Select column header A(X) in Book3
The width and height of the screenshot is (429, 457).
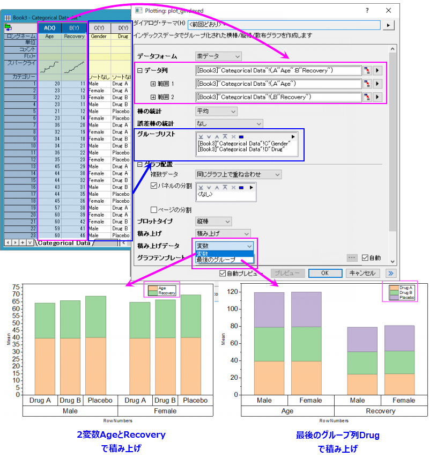click(49, 28)
